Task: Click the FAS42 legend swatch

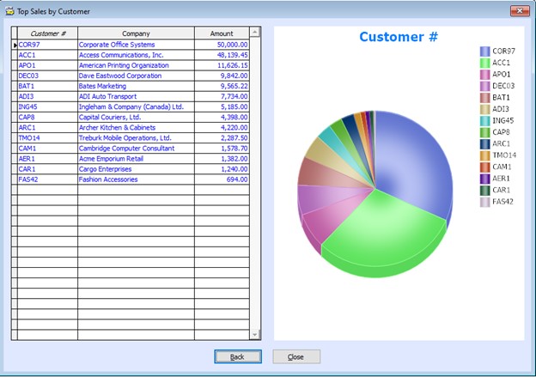Action: (484, 202)
